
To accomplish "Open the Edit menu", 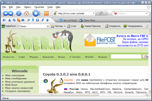I will tap(11, 7).
